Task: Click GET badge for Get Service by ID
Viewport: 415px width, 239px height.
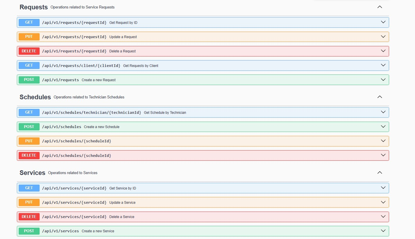Action: click(29, 188)
